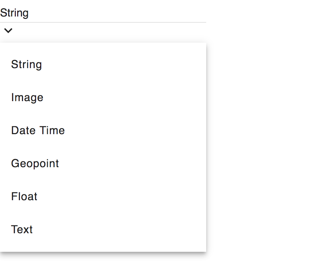Switch the data type to Date Time
This screenshot has height=269, width=321.
(x=38, y=130)
